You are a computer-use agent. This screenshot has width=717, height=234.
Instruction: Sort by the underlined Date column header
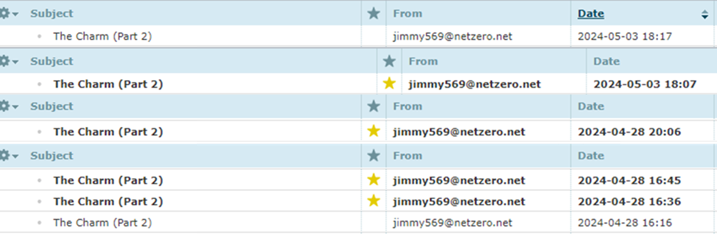tap(591, 14)
